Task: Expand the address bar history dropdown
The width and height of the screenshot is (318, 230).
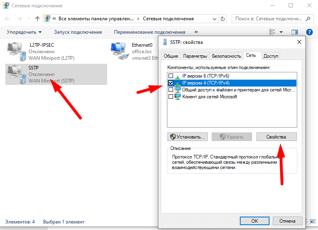Action: pyautogui.click(x=214, y=19)
